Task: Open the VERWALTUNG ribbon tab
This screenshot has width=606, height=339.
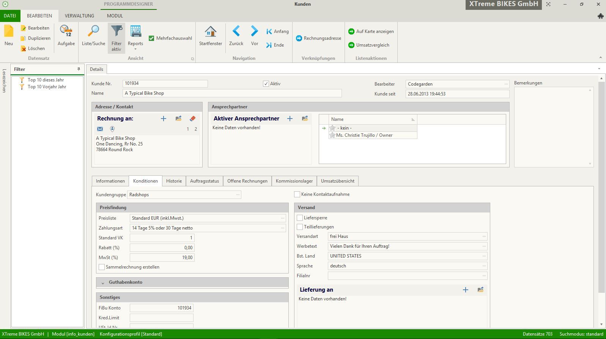Action: (79, 16)
